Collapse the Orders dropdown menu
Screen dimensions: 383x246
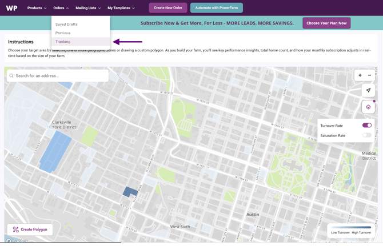(x=61, y=8)
